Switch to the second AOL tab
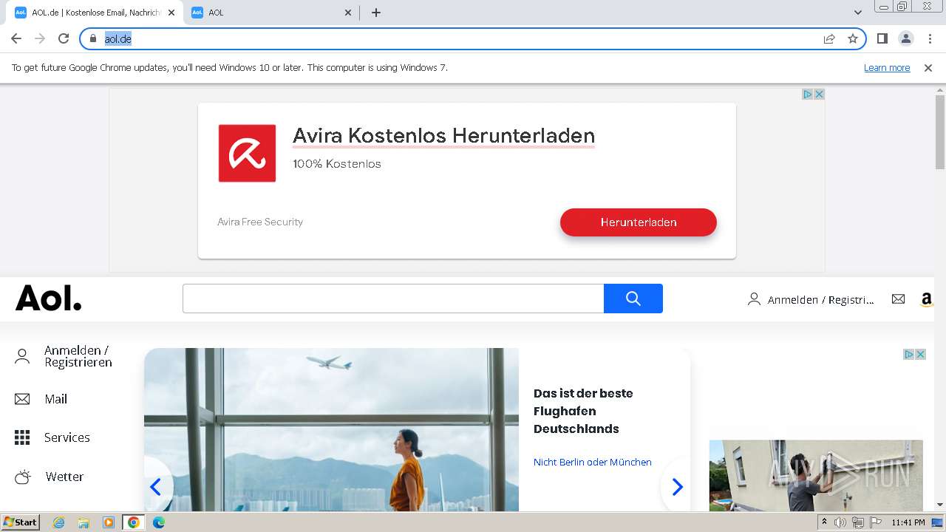Image resolution: width=946 pixels, height=532 pixels. tap(271, 13)
